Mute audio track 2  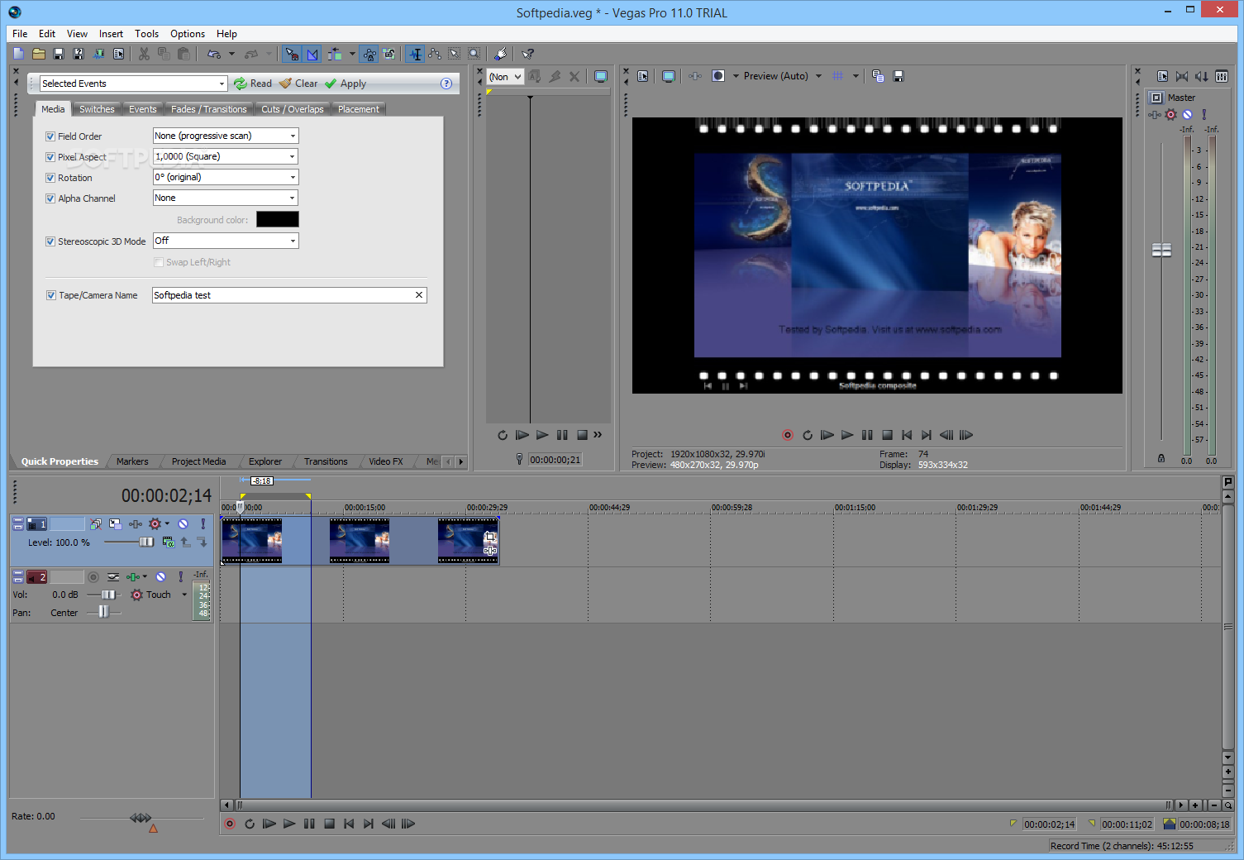pyautogui.click(x=161, y=577)
